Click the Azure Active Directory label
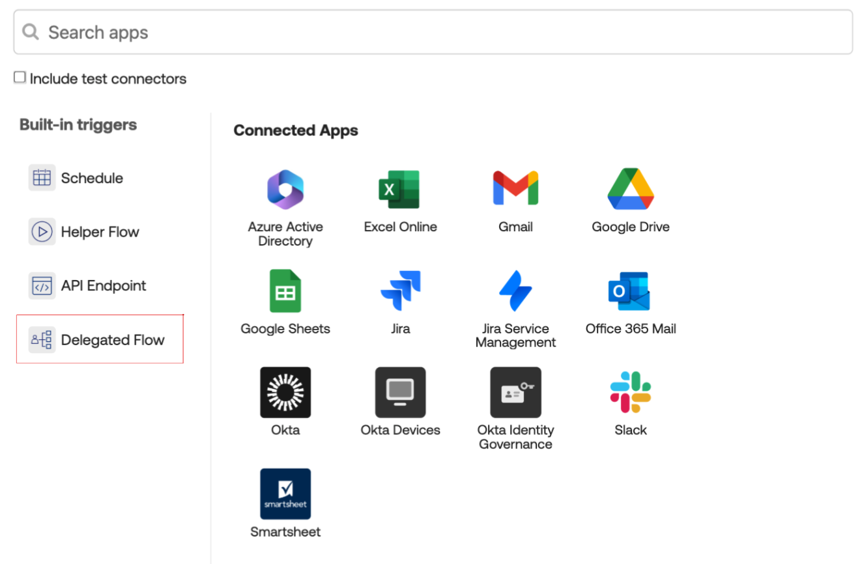Viewport: 860px width, 564px height. click(x=285, y=234)
